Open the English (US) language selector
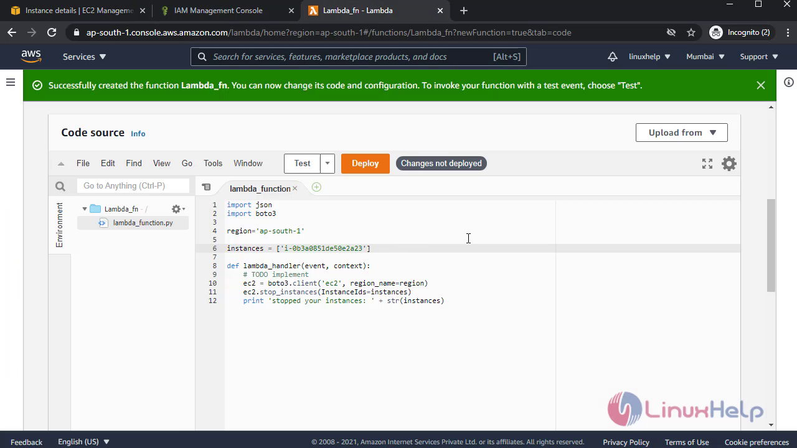This screenshot has width=797, height=448. 84,442
